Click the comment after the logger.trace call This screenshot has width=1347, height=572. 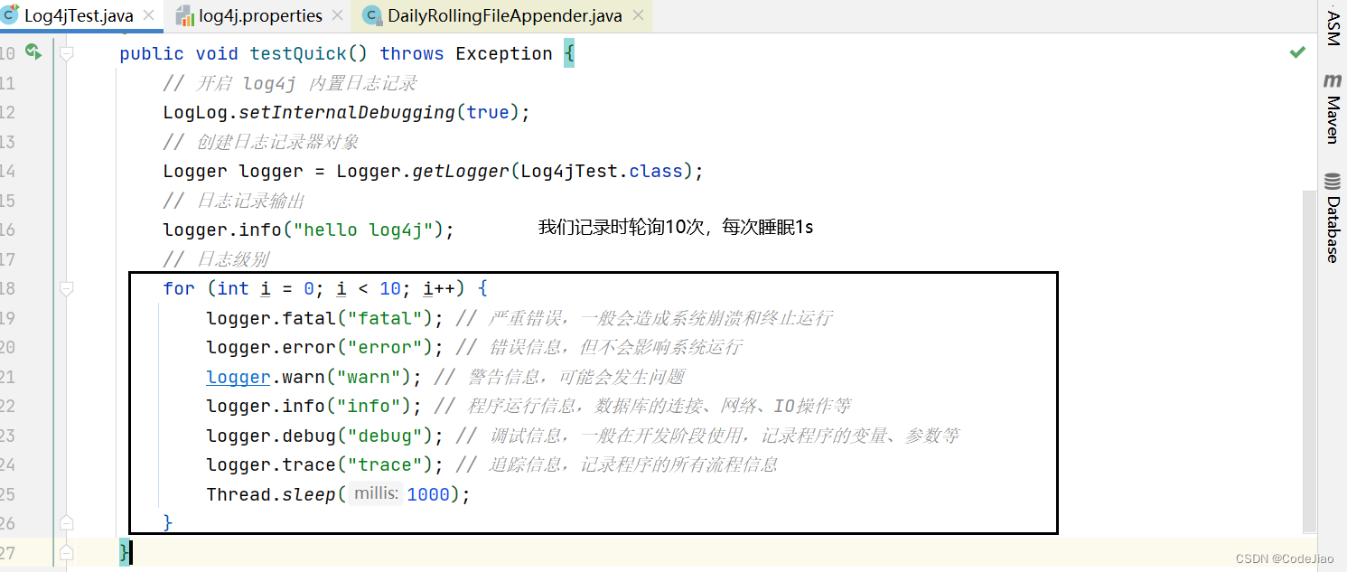click(616, 464)
